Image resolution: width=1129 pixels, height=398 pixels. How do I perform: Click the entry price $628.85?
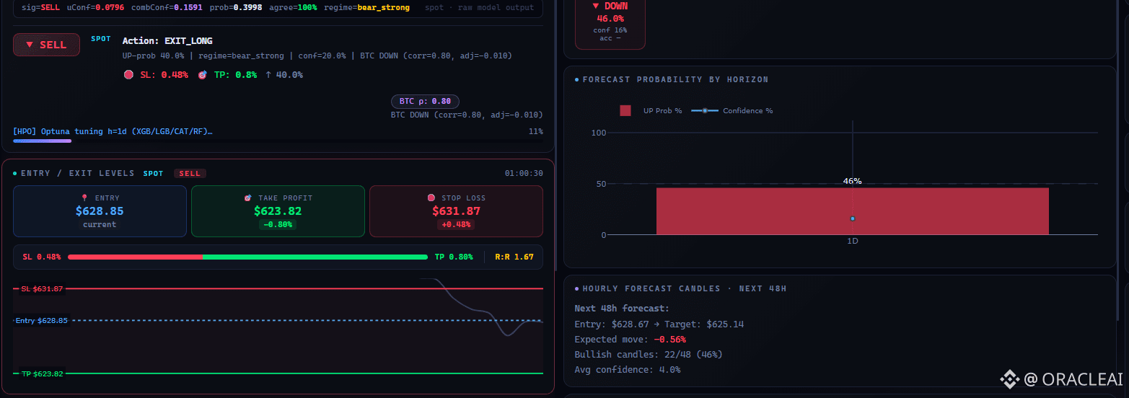point(100,211)
